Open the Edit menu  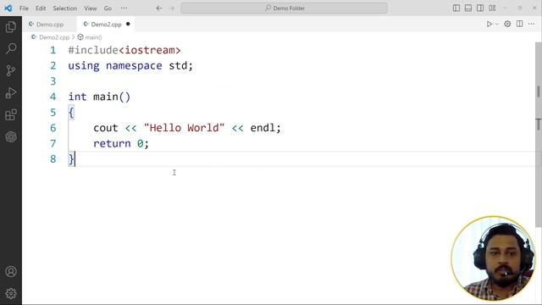click(41, 8)
